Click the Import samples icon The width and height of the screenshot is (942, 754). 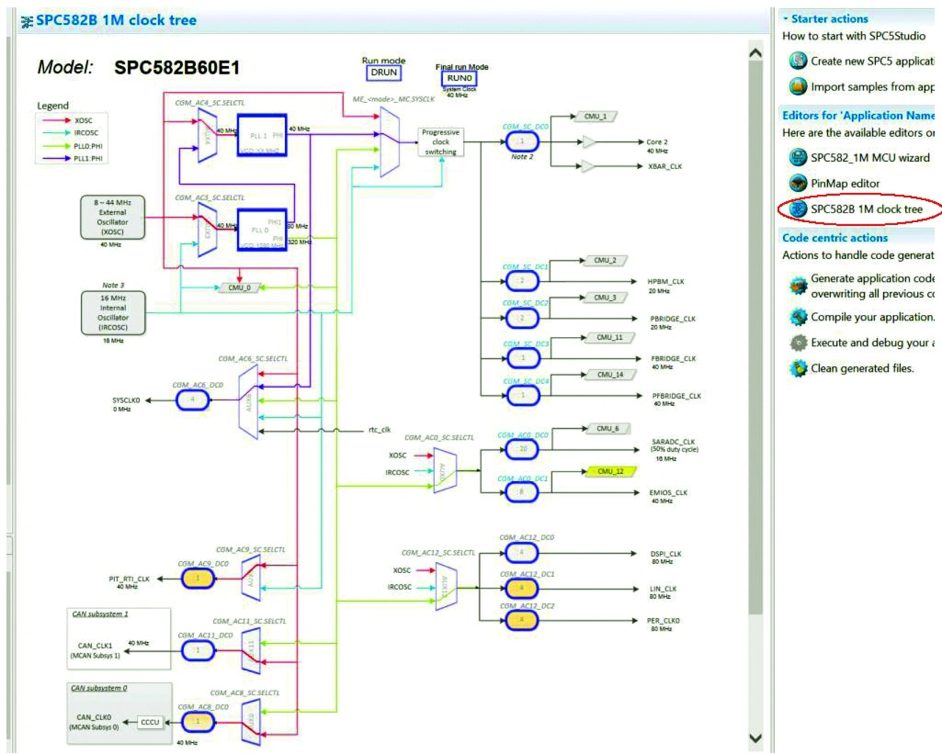coord(798,87)
